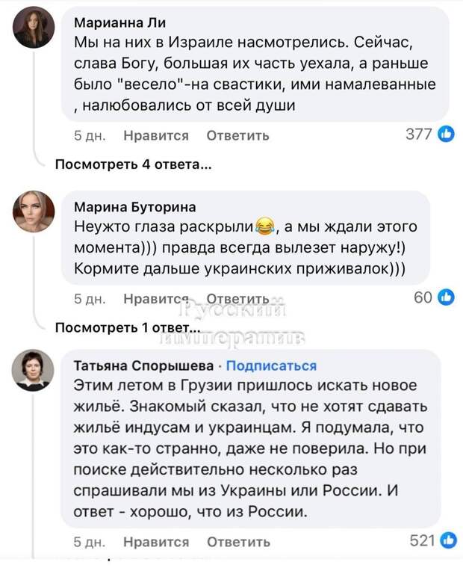
Task: Follow Татьяна Спорышева via 'Подписаться'
Action: point(271,365)
